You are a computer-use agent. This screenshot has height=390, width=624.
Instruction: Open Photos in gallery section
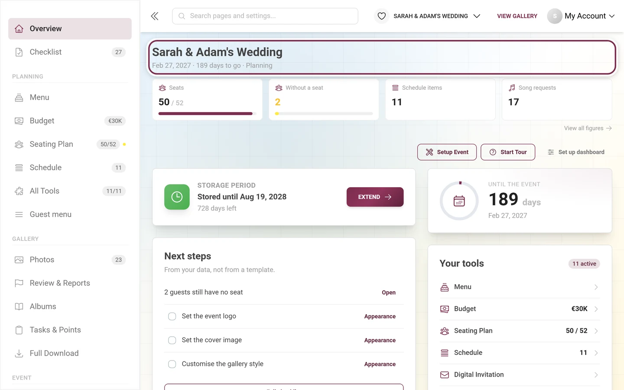pyautogui.click(x=70, y=260)
